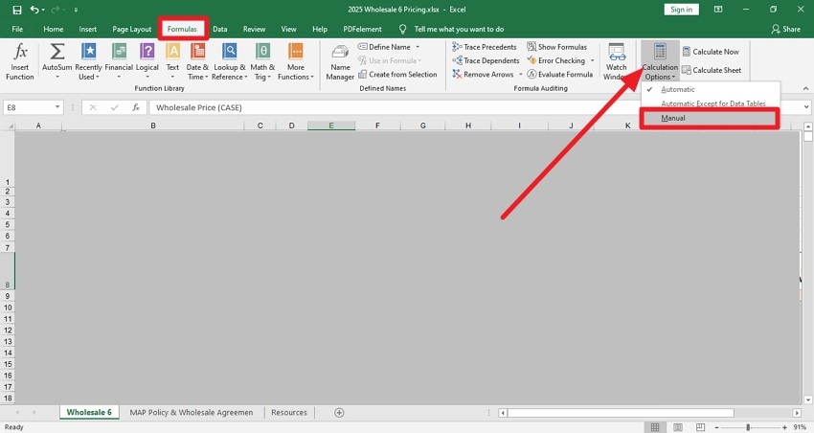Select Automatic Except for Data Tables option
Screen dimensions: 814x433
[711, 103]
